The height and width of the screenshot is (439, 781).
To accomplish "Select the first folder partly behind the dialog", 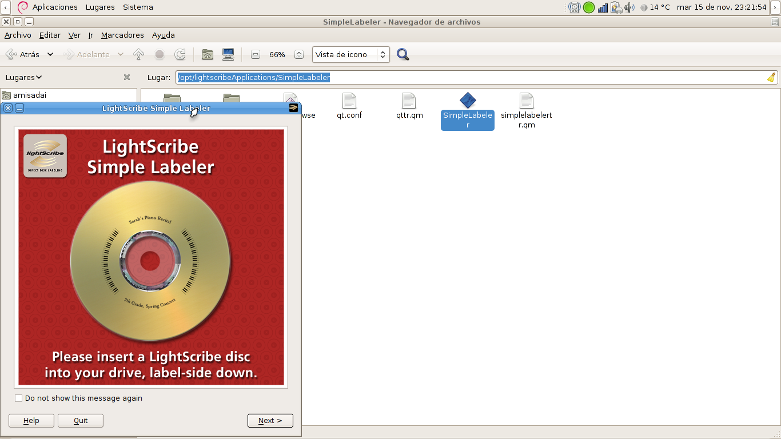I will tap(172, 97).
